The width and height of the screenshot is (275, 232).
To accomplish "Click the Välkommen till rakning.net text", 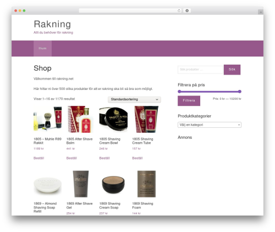I will pyautogui.click(x=53, y=79).
